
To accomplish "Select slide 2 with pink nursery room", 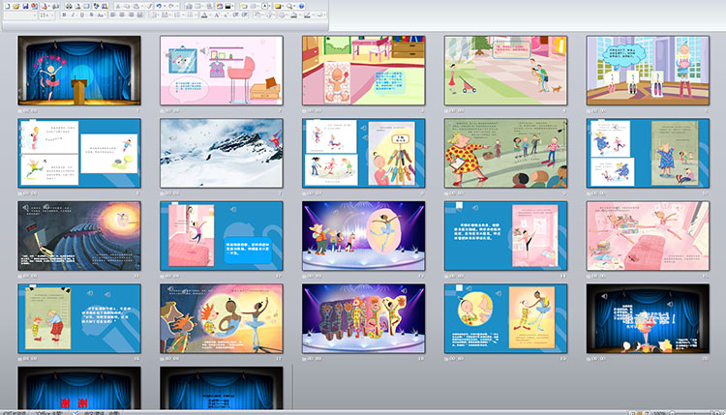I will point(222,71).
